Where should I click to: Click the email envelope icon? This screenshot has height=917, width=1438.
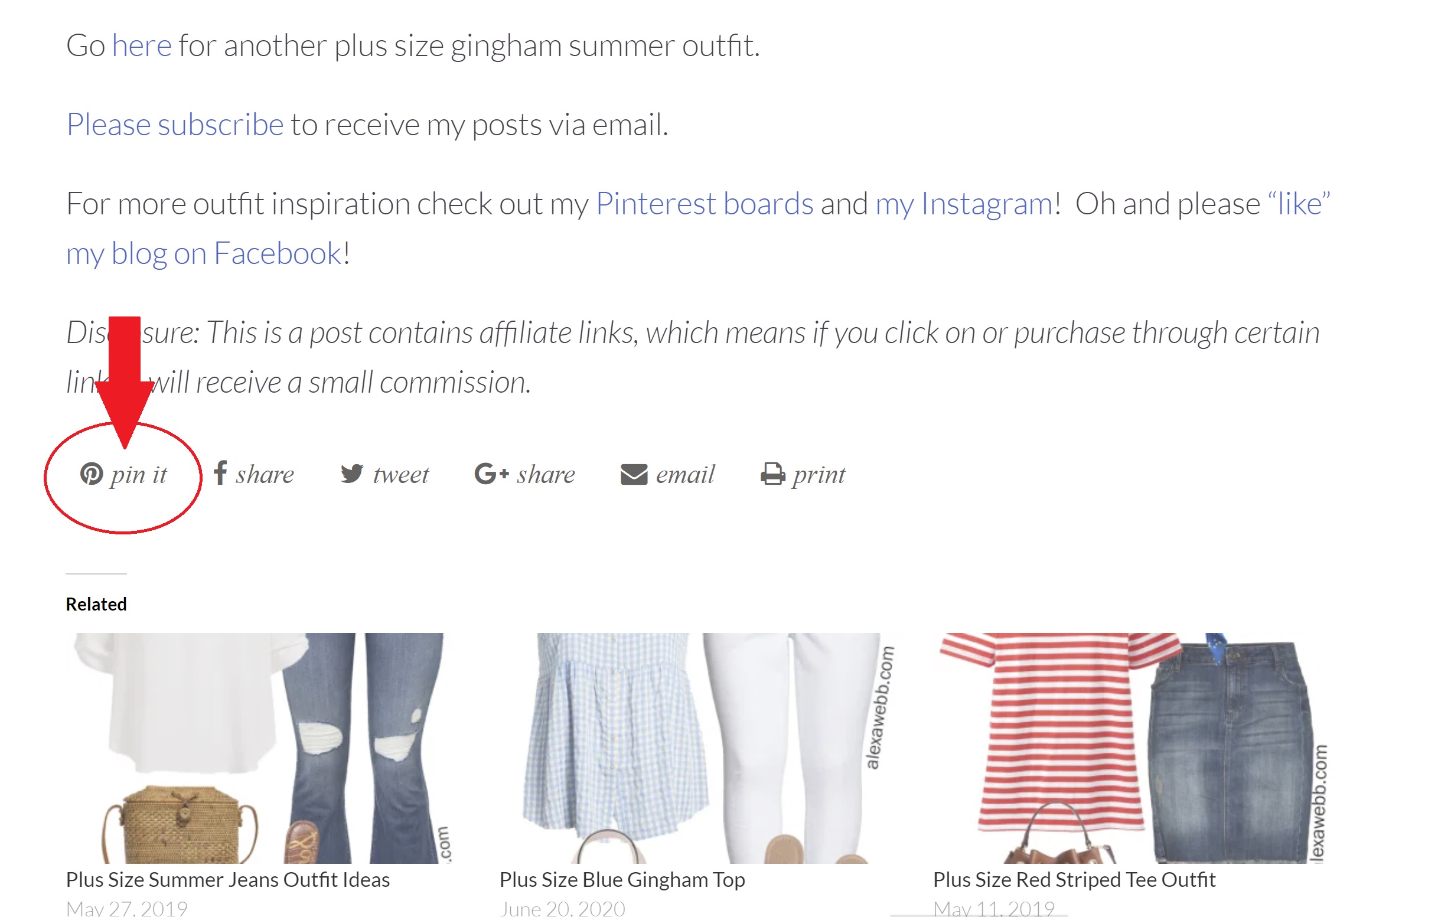click(634, 475)
